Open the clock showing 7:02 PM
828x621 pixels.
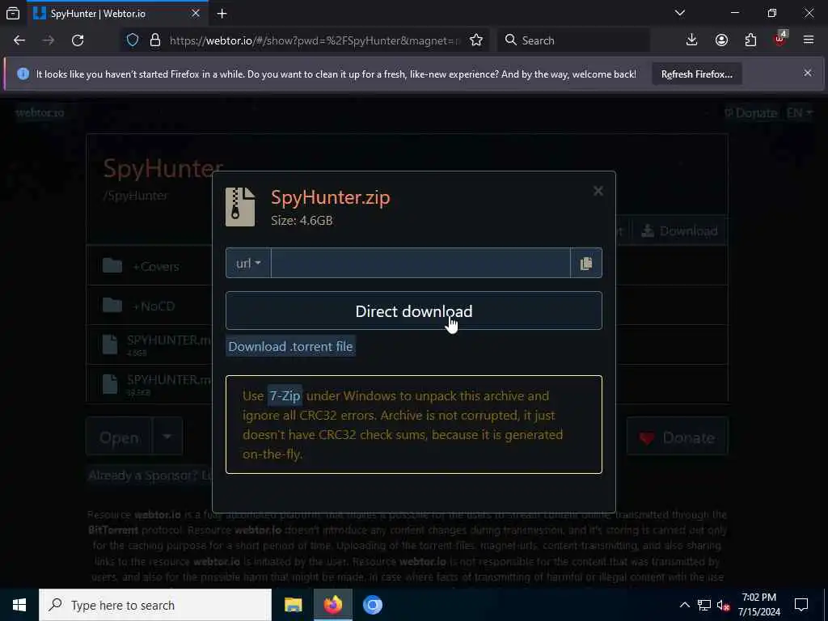(758, 605)
